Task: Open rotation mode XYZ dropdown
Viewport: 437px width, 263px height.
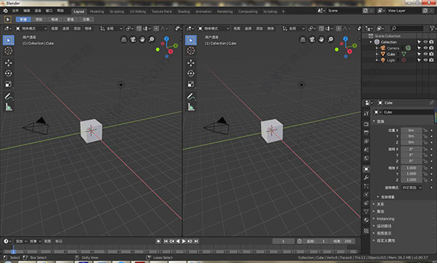Action: pos(412,187)
